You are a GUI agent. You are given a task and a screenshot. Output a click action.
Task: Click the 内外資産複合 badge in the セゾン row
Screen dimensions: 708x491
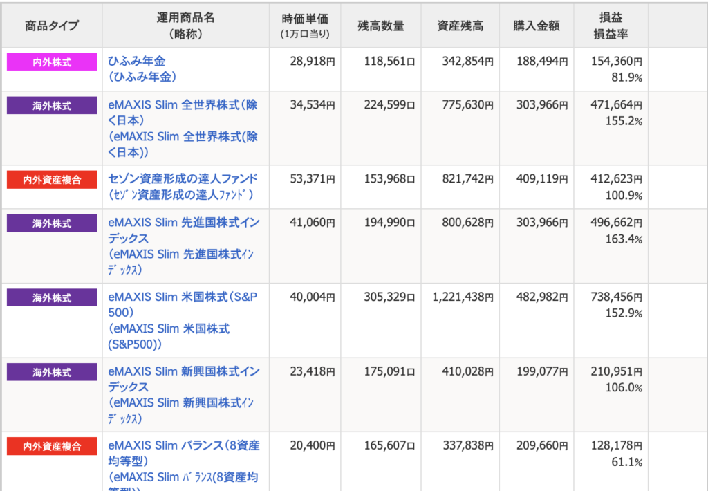52,180
